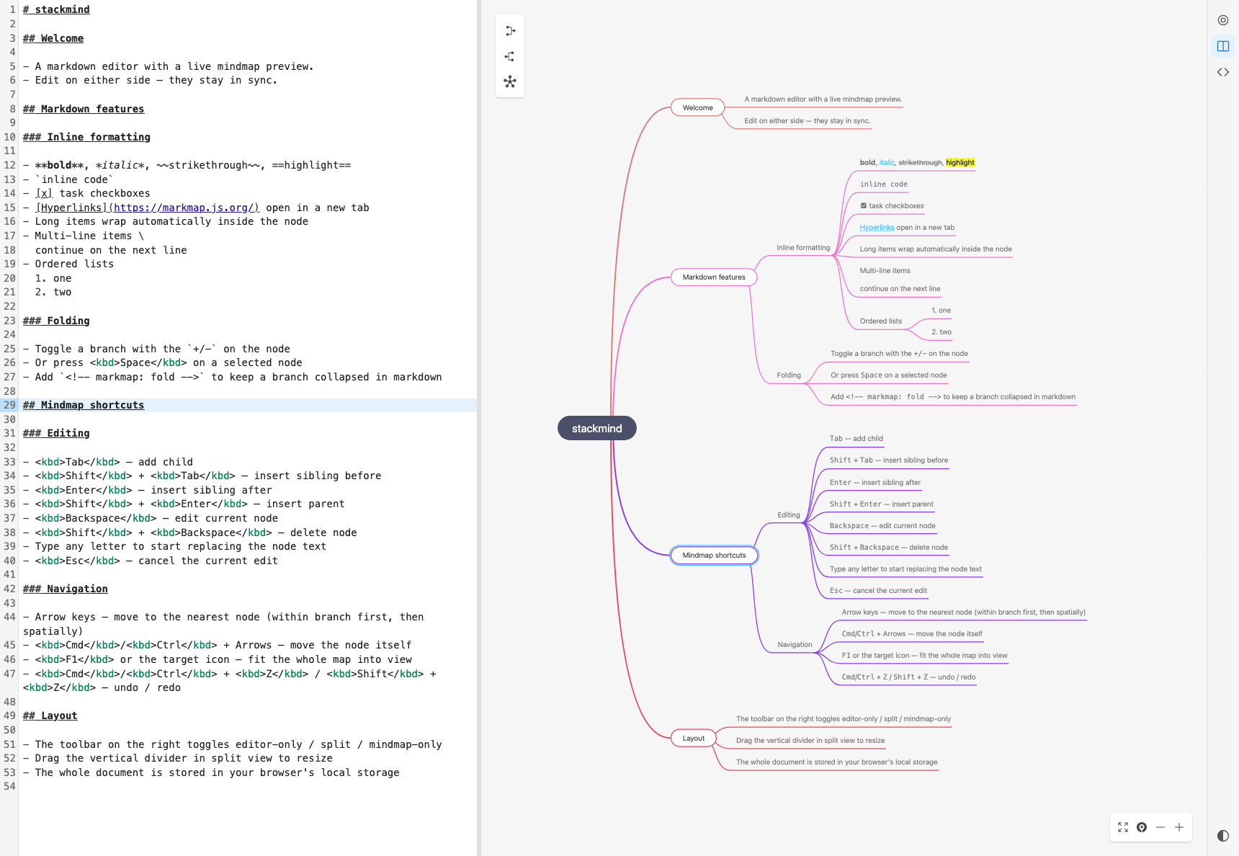Click 'Toggle a branch with the +/−' mindmap node
The height and width of the screenshot is (856, 1239).
(x=899, y=354)
